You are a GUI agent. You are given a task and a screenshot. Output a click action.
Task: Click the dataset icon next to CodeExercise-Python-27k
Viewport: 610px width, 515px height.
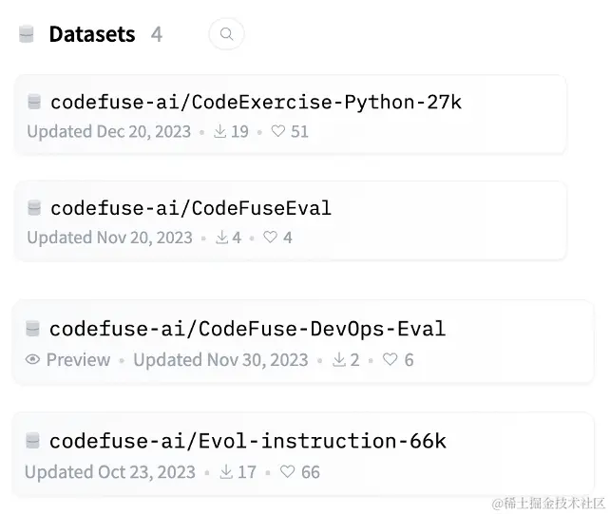[34, 102]
